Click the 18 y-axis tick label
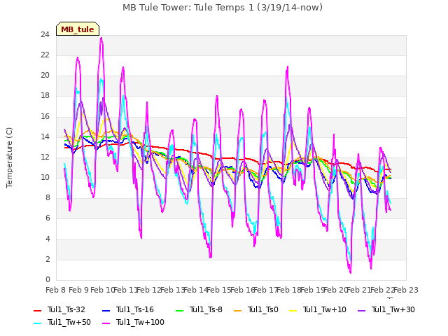Image resolution: width=448 pixels, height=336 pixels. [x=45, y=96]
